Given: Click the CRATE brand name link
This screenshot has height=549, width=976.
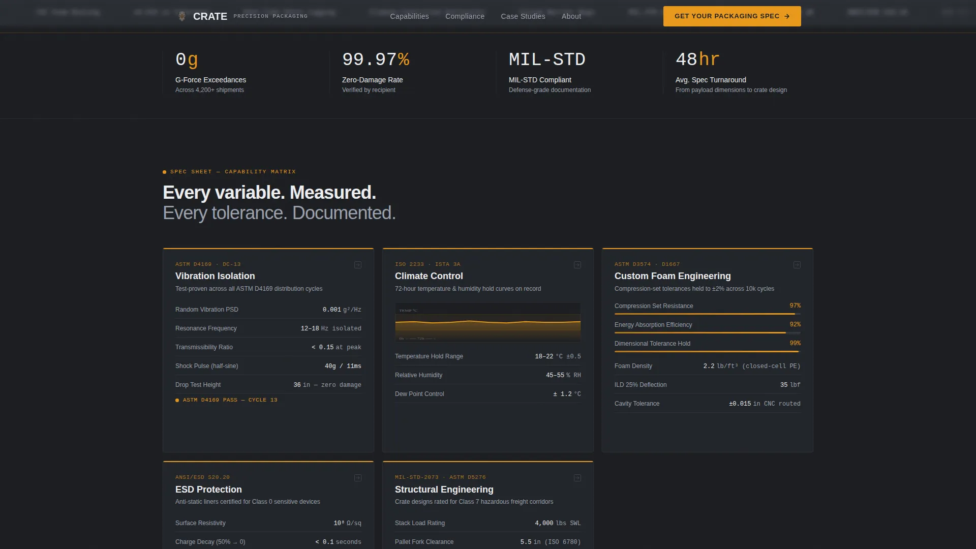Looking at the screenshot, I should coord(210,16).
